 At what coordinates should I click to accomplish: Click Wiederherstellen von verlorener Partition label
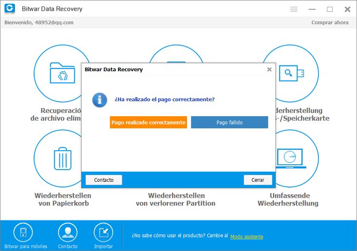(x=175, y=199)
